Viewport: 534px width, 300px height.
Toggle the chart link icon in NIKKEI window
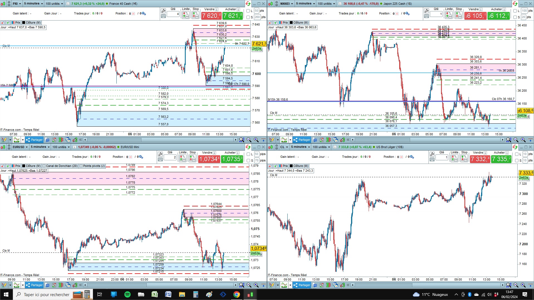pos(276,4)
